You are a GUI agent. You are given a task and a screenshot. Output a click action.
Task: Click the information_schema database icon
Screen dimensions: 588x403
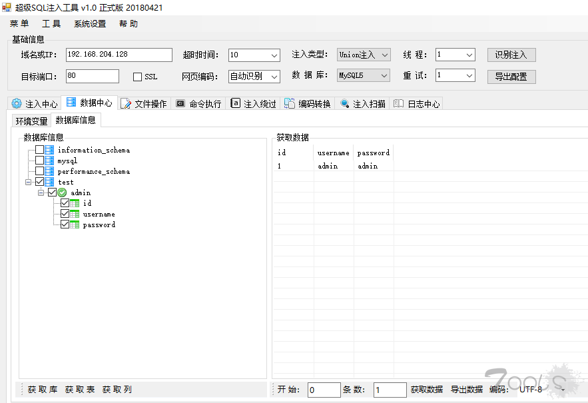coord(49,150)
